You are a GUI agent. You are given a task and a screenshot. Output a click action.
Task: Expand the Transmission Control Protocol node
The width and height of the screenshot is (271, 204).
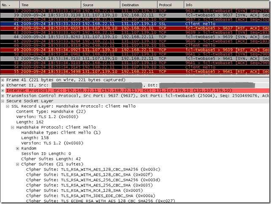tap(3, 96)
